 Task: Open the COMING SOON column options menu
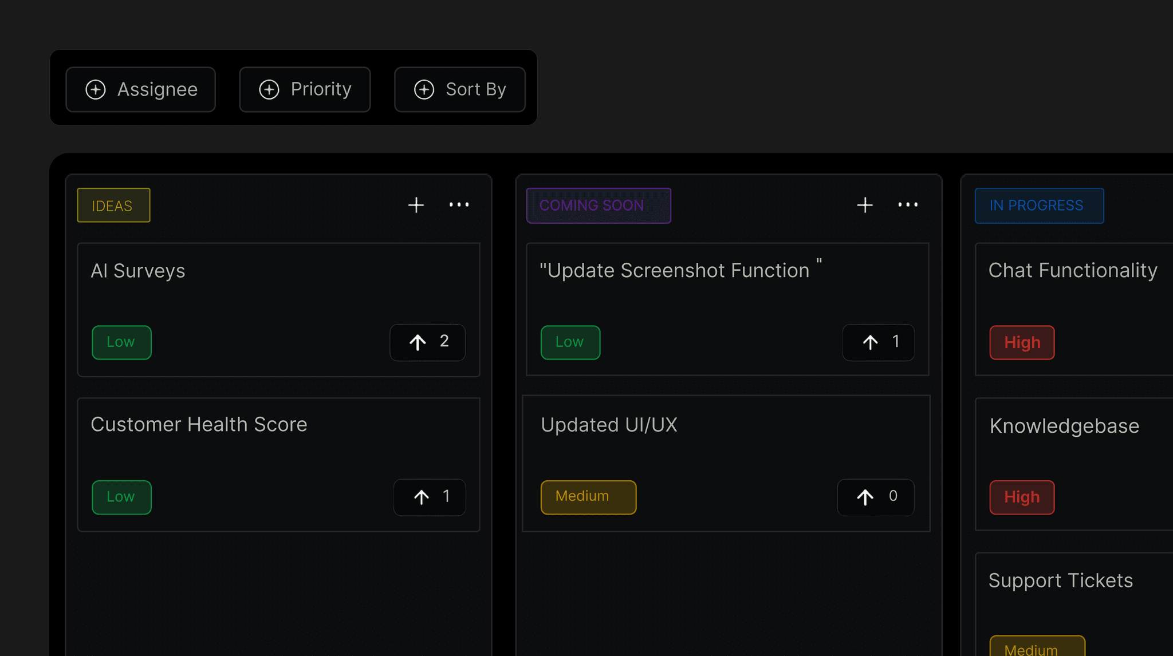[x=907, y=204]
